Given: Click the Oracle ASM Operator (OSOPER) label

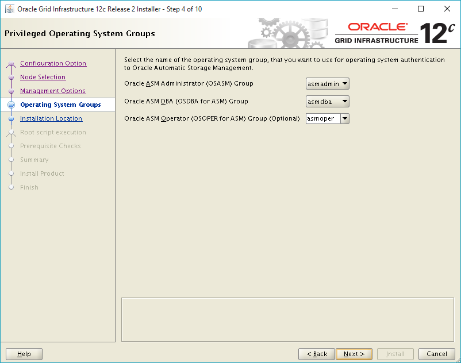Looking at the screenshot, I should (212, 118).
